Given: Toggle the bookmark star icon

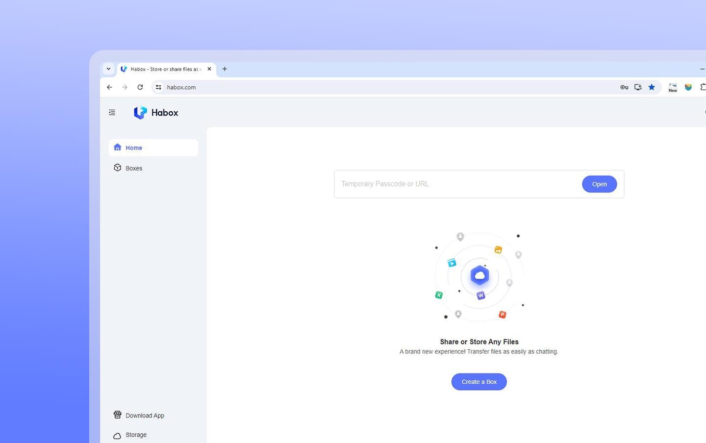Looking at the screenshot, I should click(652, 87).
